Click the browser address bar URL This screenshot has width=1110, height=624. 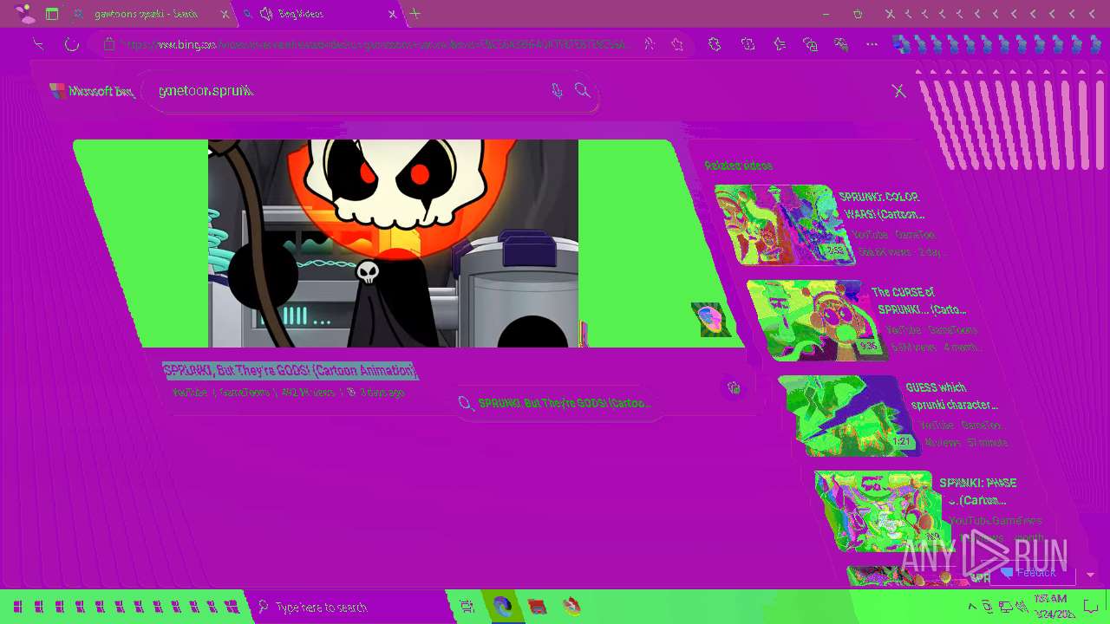(375, 44)
